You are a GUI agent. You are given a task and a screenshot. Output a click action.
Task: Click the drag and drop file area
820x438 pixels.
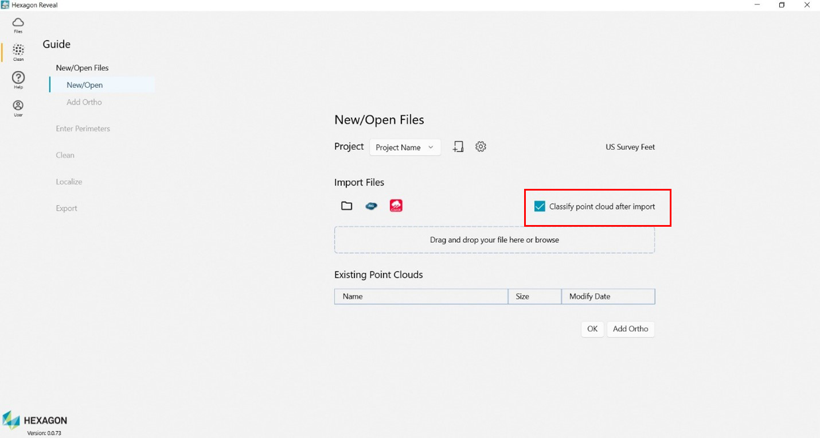pos(494,240)
